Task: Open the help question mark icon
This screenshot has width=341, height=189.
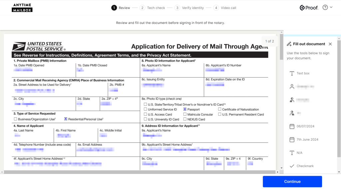Action: click(325, 7)
